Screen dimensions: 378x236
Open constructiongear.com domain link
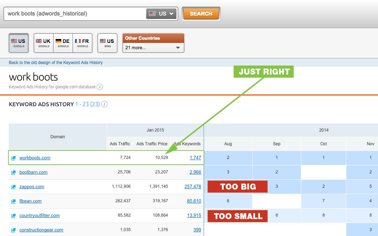(41, 230)
